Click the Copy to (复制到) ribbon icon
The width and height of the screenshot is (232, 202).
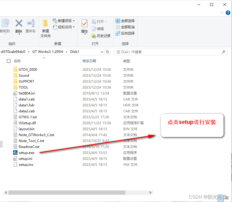5,23
